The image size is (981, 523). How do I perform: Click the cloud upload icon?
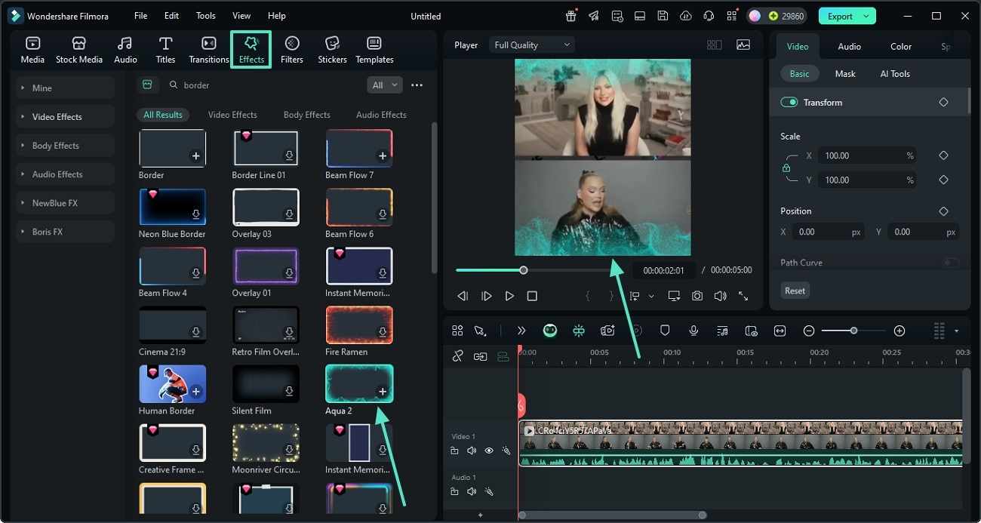pos(685,16)
